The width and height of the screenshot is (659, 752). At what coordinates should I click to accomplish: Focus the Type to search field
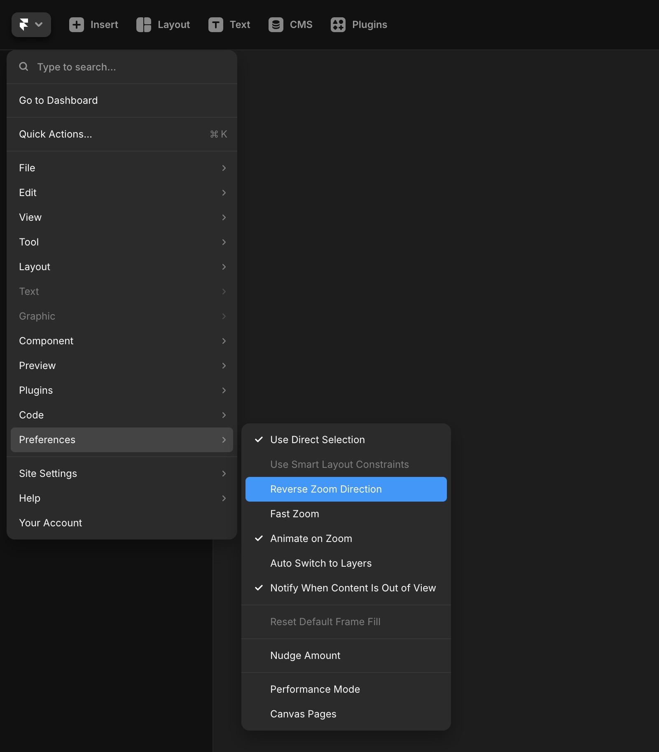tap(122, 67)
